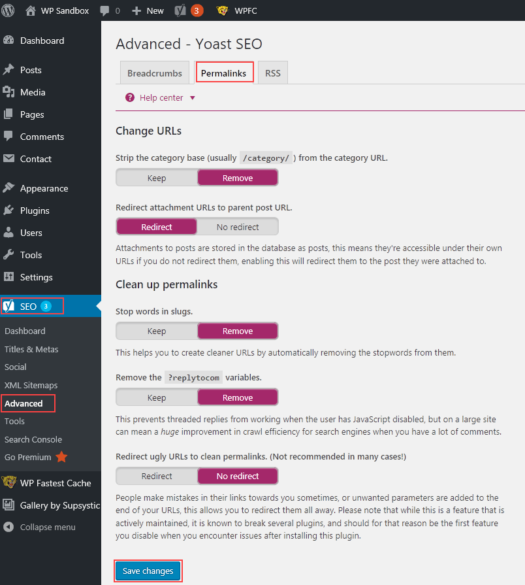The height and width of the screenshot is (585, 525).
Task: Switch to the Permalinks tab
Action: [223, 73]
